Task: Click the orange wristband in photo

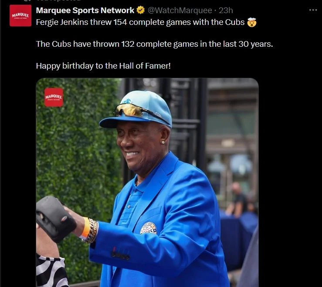Action: pos(86,228)
